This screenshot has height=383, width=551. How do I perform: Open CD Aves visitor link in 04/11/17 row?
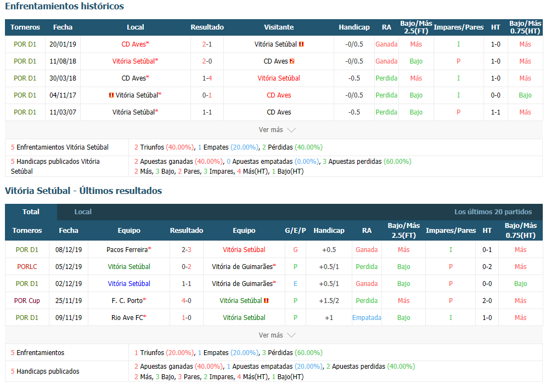click(x=279, y=95)
